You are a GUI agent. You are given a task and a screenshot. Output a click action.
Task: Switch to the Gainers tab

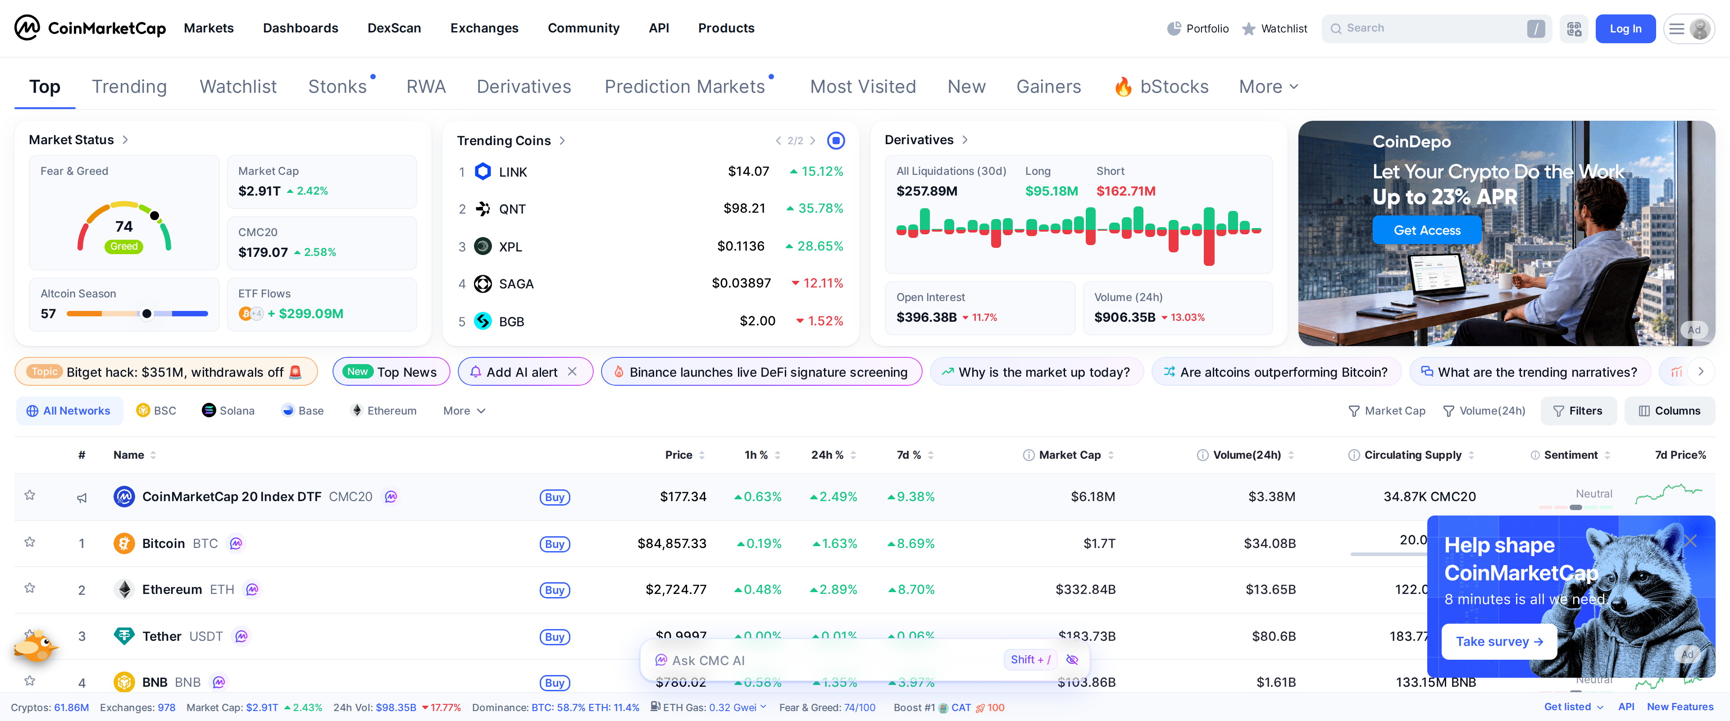pyautogui.click(x=1048, y=87)
